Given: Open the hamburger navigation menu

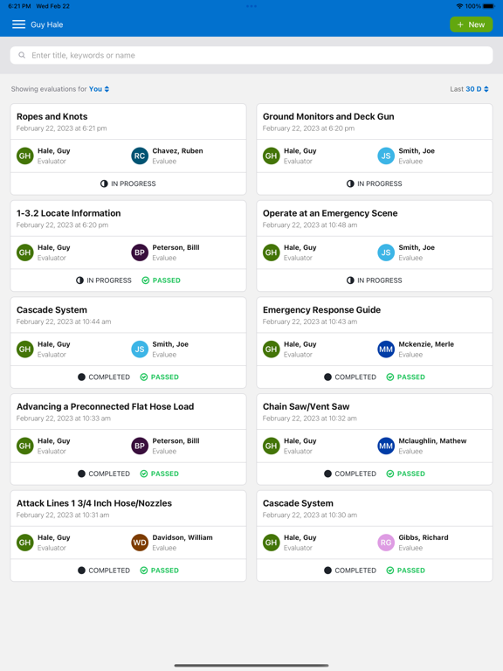Looking at the screenshot, I should pos(19,24).
